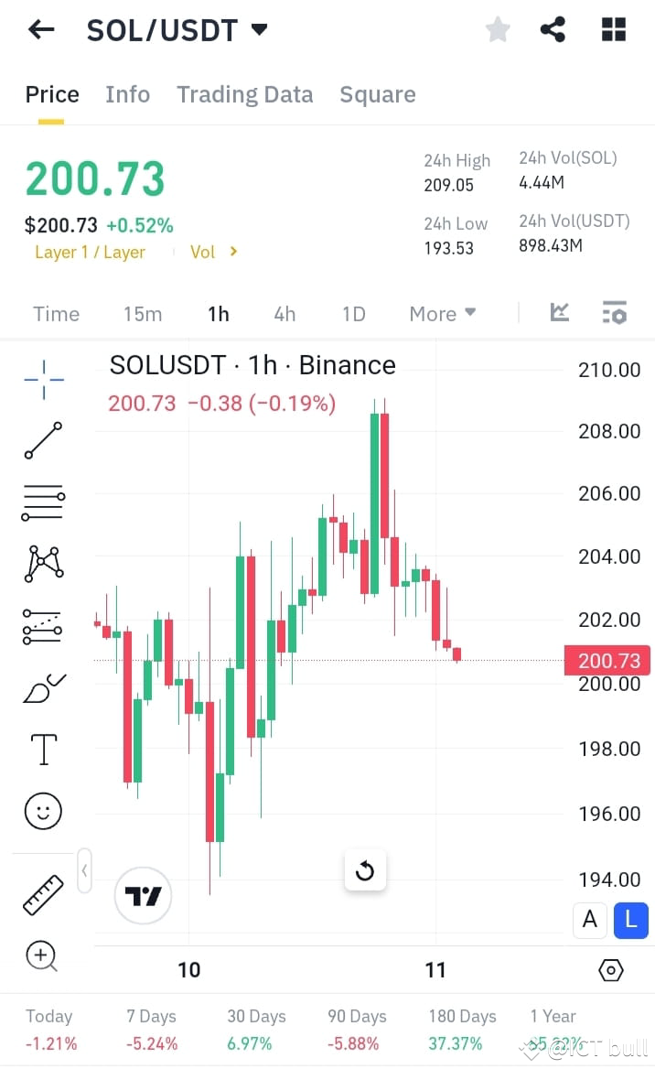
Task: Toggle SOL/USDT as a favorite
Action: [498, 28]
